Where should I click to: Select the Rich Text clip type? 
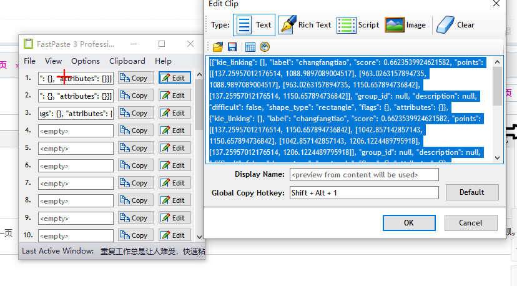click(x=305, y=25)
